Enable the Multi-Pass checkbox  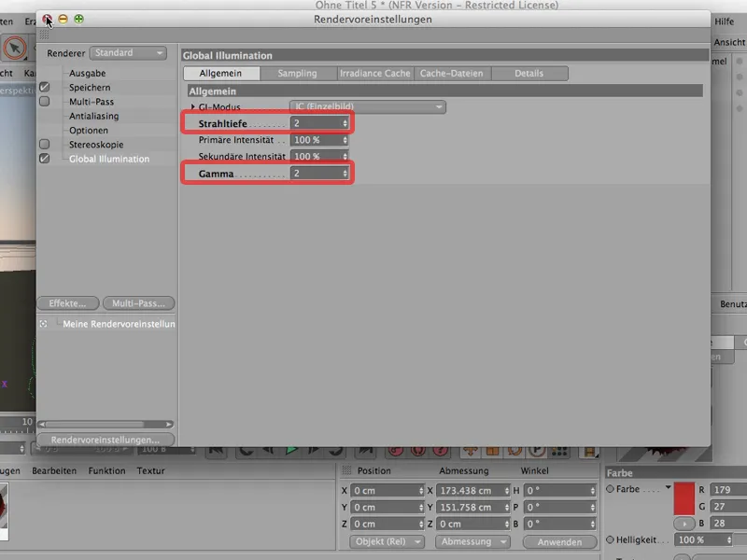[44, 102]
